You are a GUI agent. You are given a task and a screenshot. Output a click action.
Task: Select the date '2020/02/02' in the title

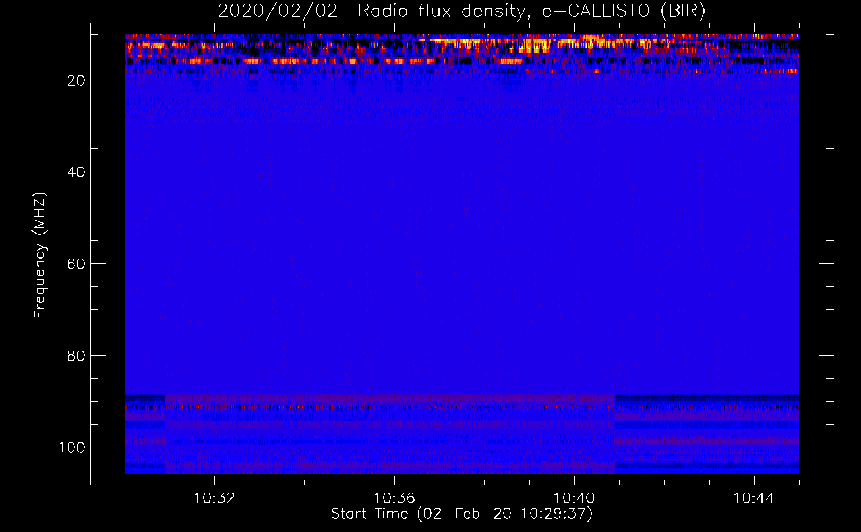pos(278,11)
